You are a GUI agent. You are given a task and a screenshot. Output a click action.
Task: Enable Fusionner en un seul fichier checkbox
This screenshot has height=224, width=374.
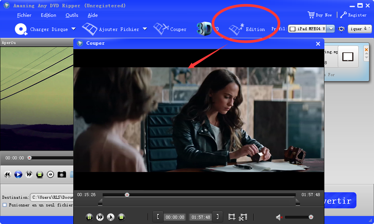(5, 205)
